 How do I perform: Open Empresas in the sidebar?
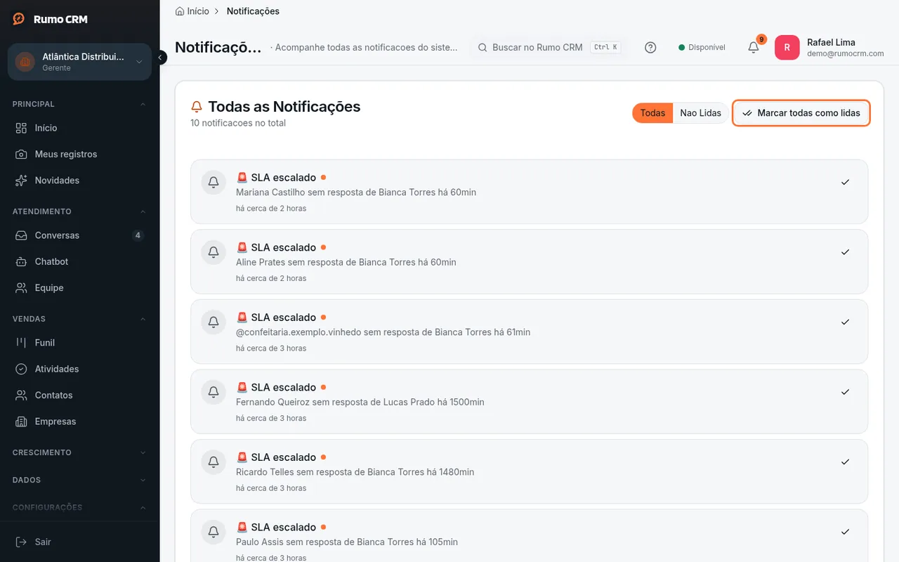point(79,421)
